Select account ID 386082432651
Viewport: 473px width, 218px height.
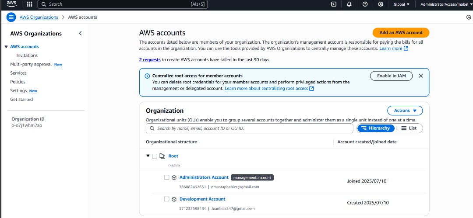coord(192,187)
